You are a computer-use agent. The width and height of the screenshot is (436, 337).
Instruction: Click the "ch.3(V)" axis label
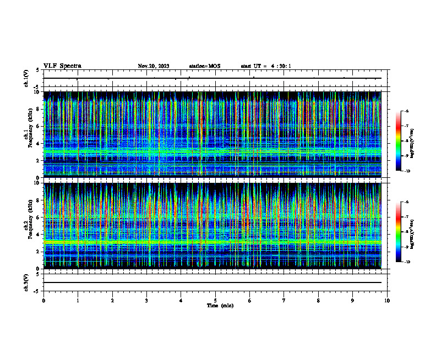26,283
